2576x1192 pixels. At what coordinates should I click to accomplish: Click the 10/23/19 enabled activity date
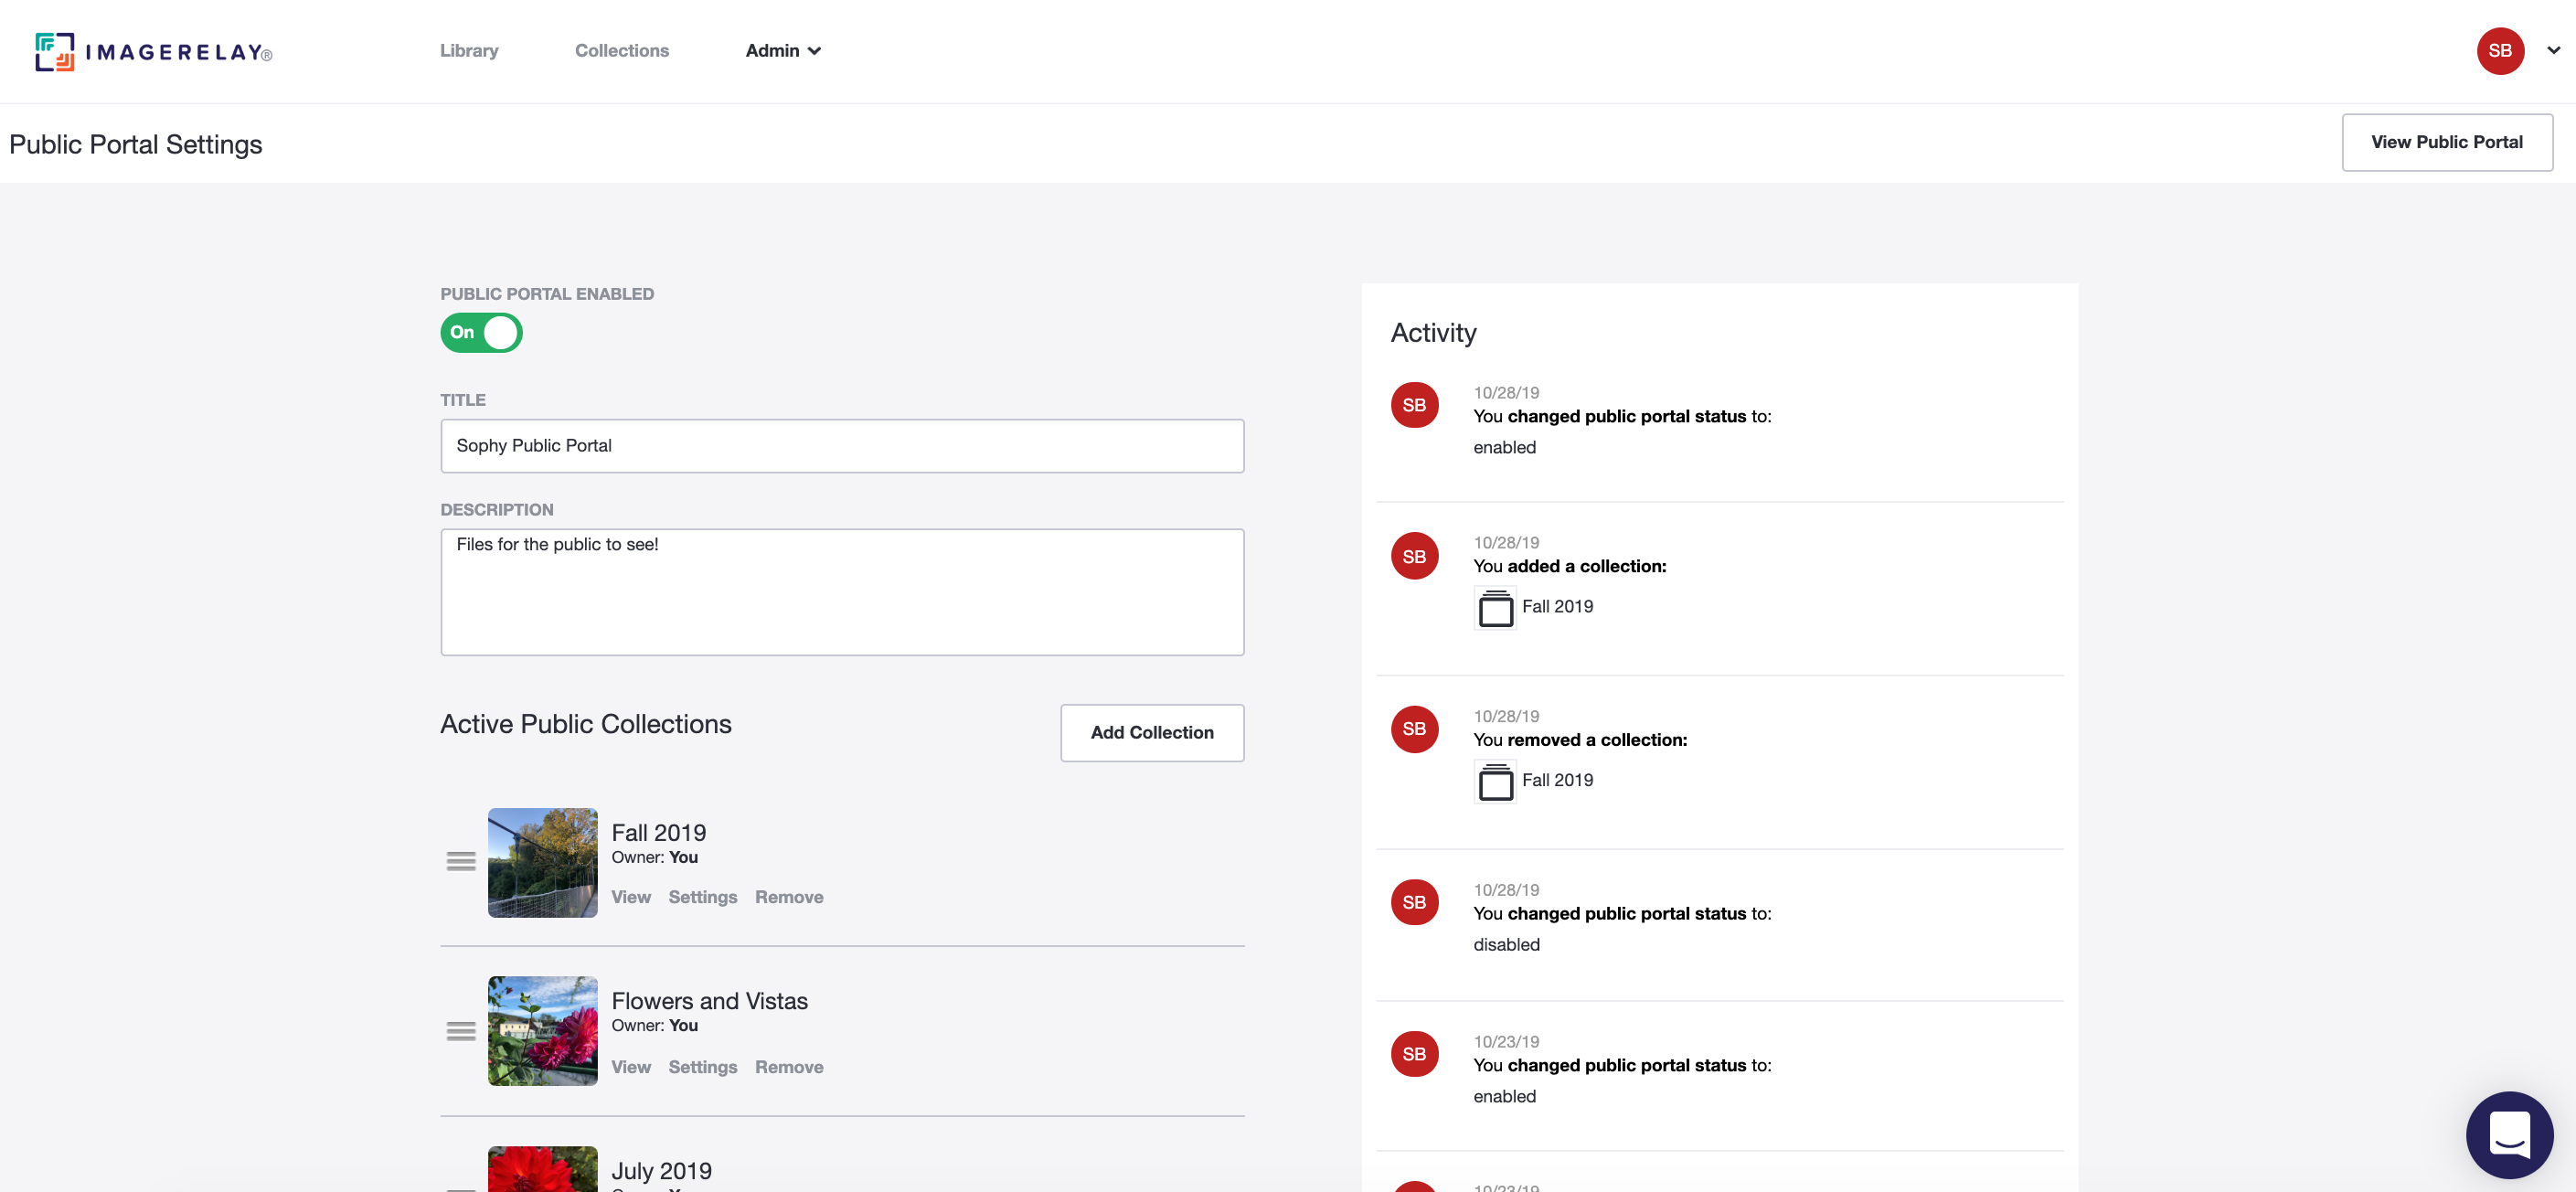coord(1506,1042)
